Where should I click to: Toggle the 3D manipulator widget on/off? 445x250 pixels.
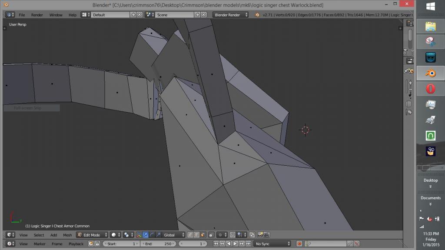[x=139, y=235]
